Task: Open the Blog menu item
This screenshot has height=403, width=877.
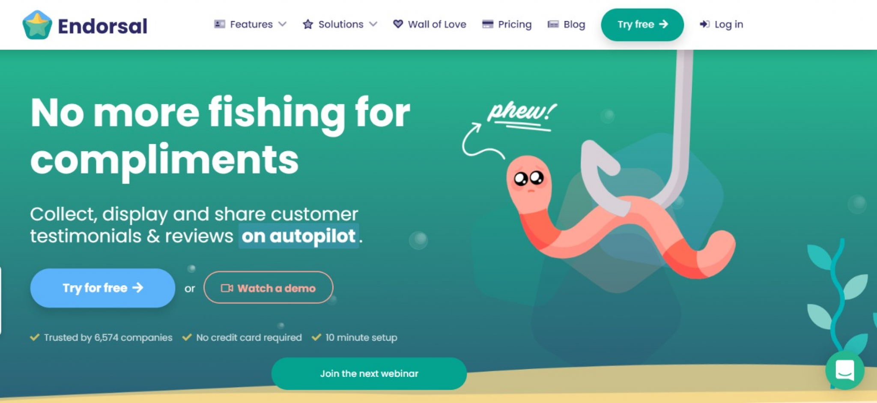Action: click(567, 24)
